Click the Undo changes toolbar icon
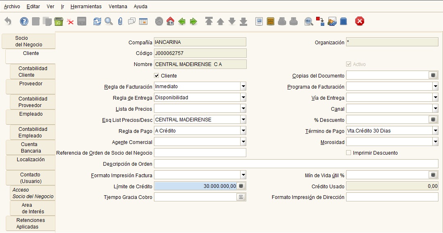This screenshot has height=233, width=443. 8,21
